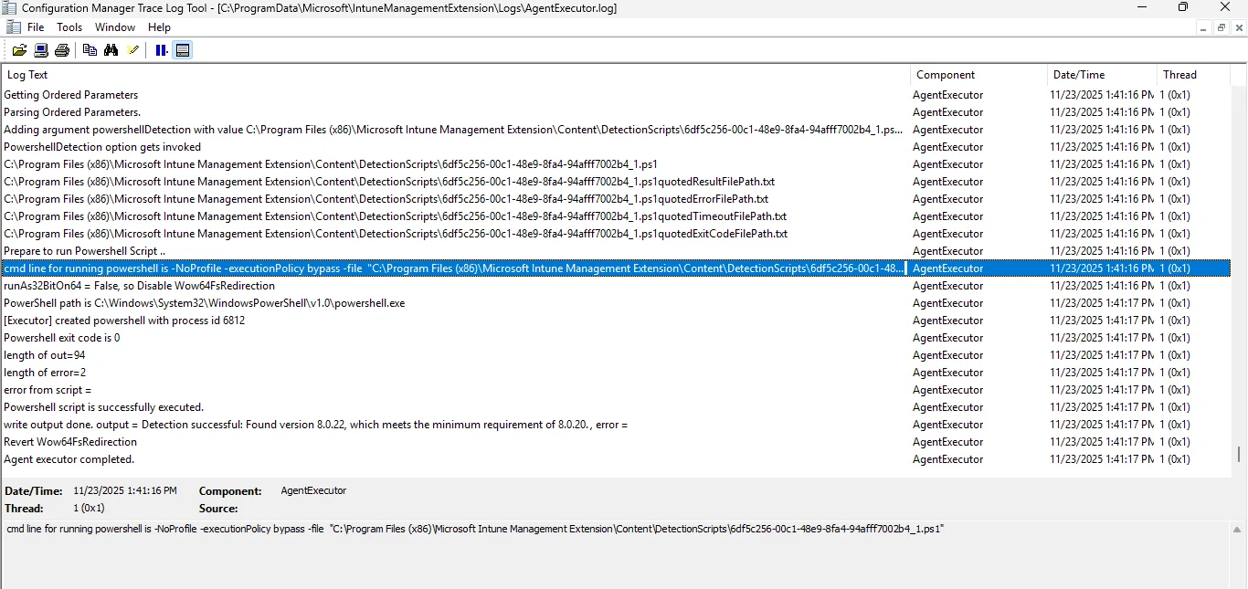
Task: Pause log updating with the Pause icon
Action: pyautogui.click(x=161, y=50)
